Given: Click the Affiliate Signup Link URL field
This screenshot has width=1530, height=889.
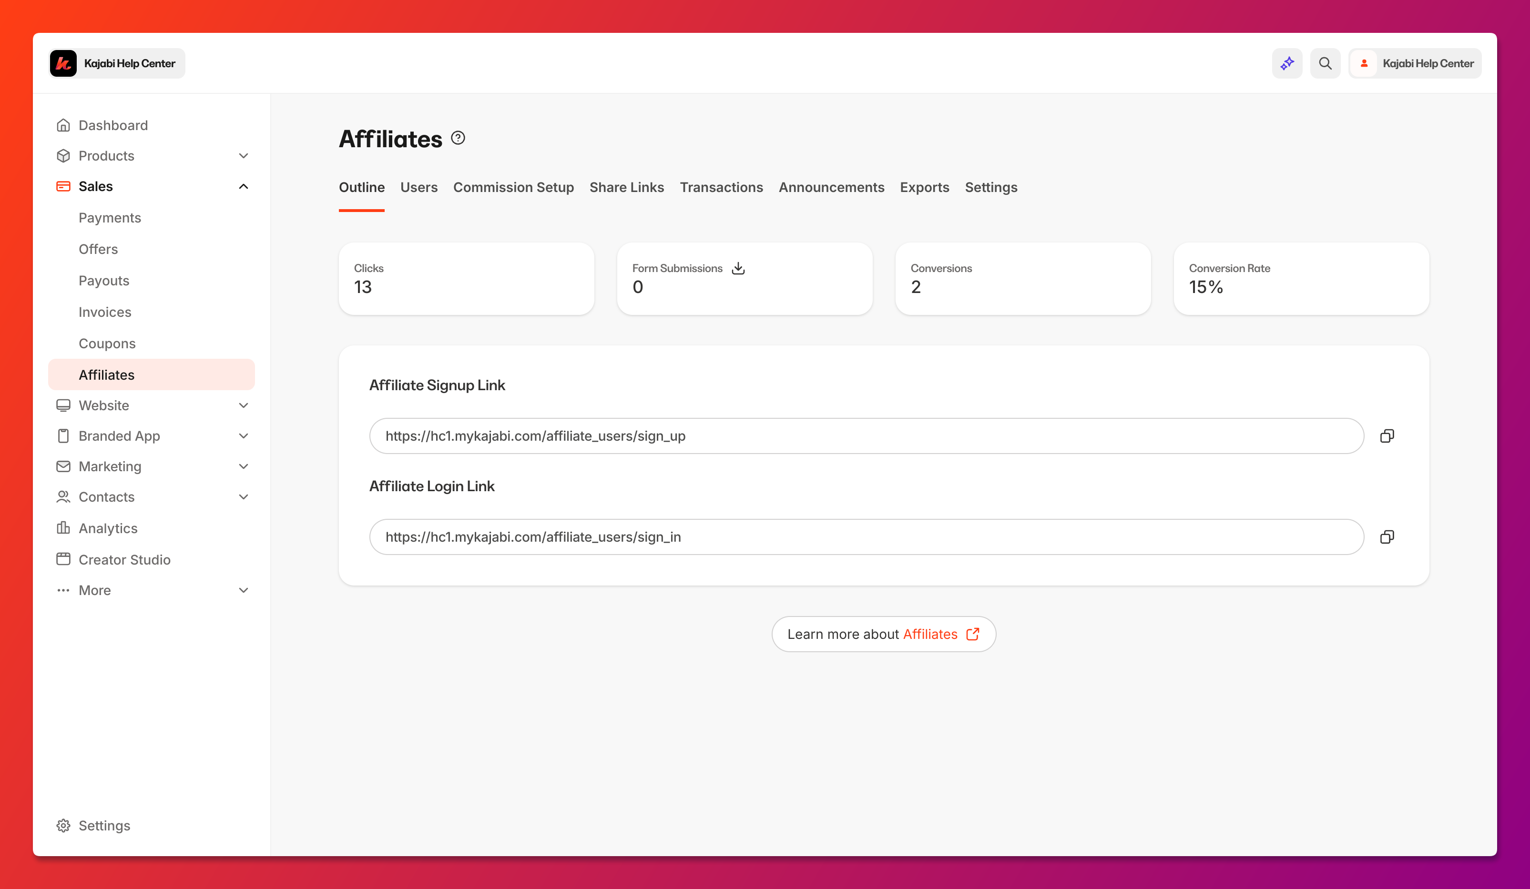Looking at the screenshot, I should (x=867, y=436).
